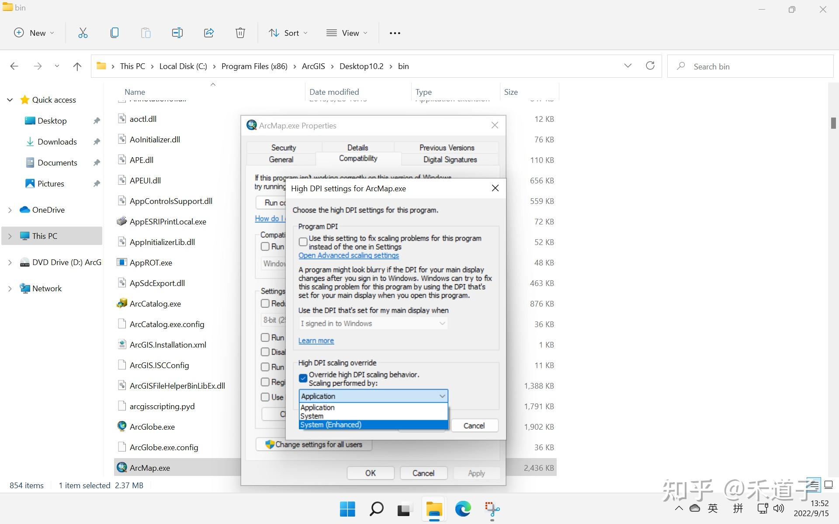Open the New dropdown button
This screenshot has width=839, height=524.
point(34,33)
